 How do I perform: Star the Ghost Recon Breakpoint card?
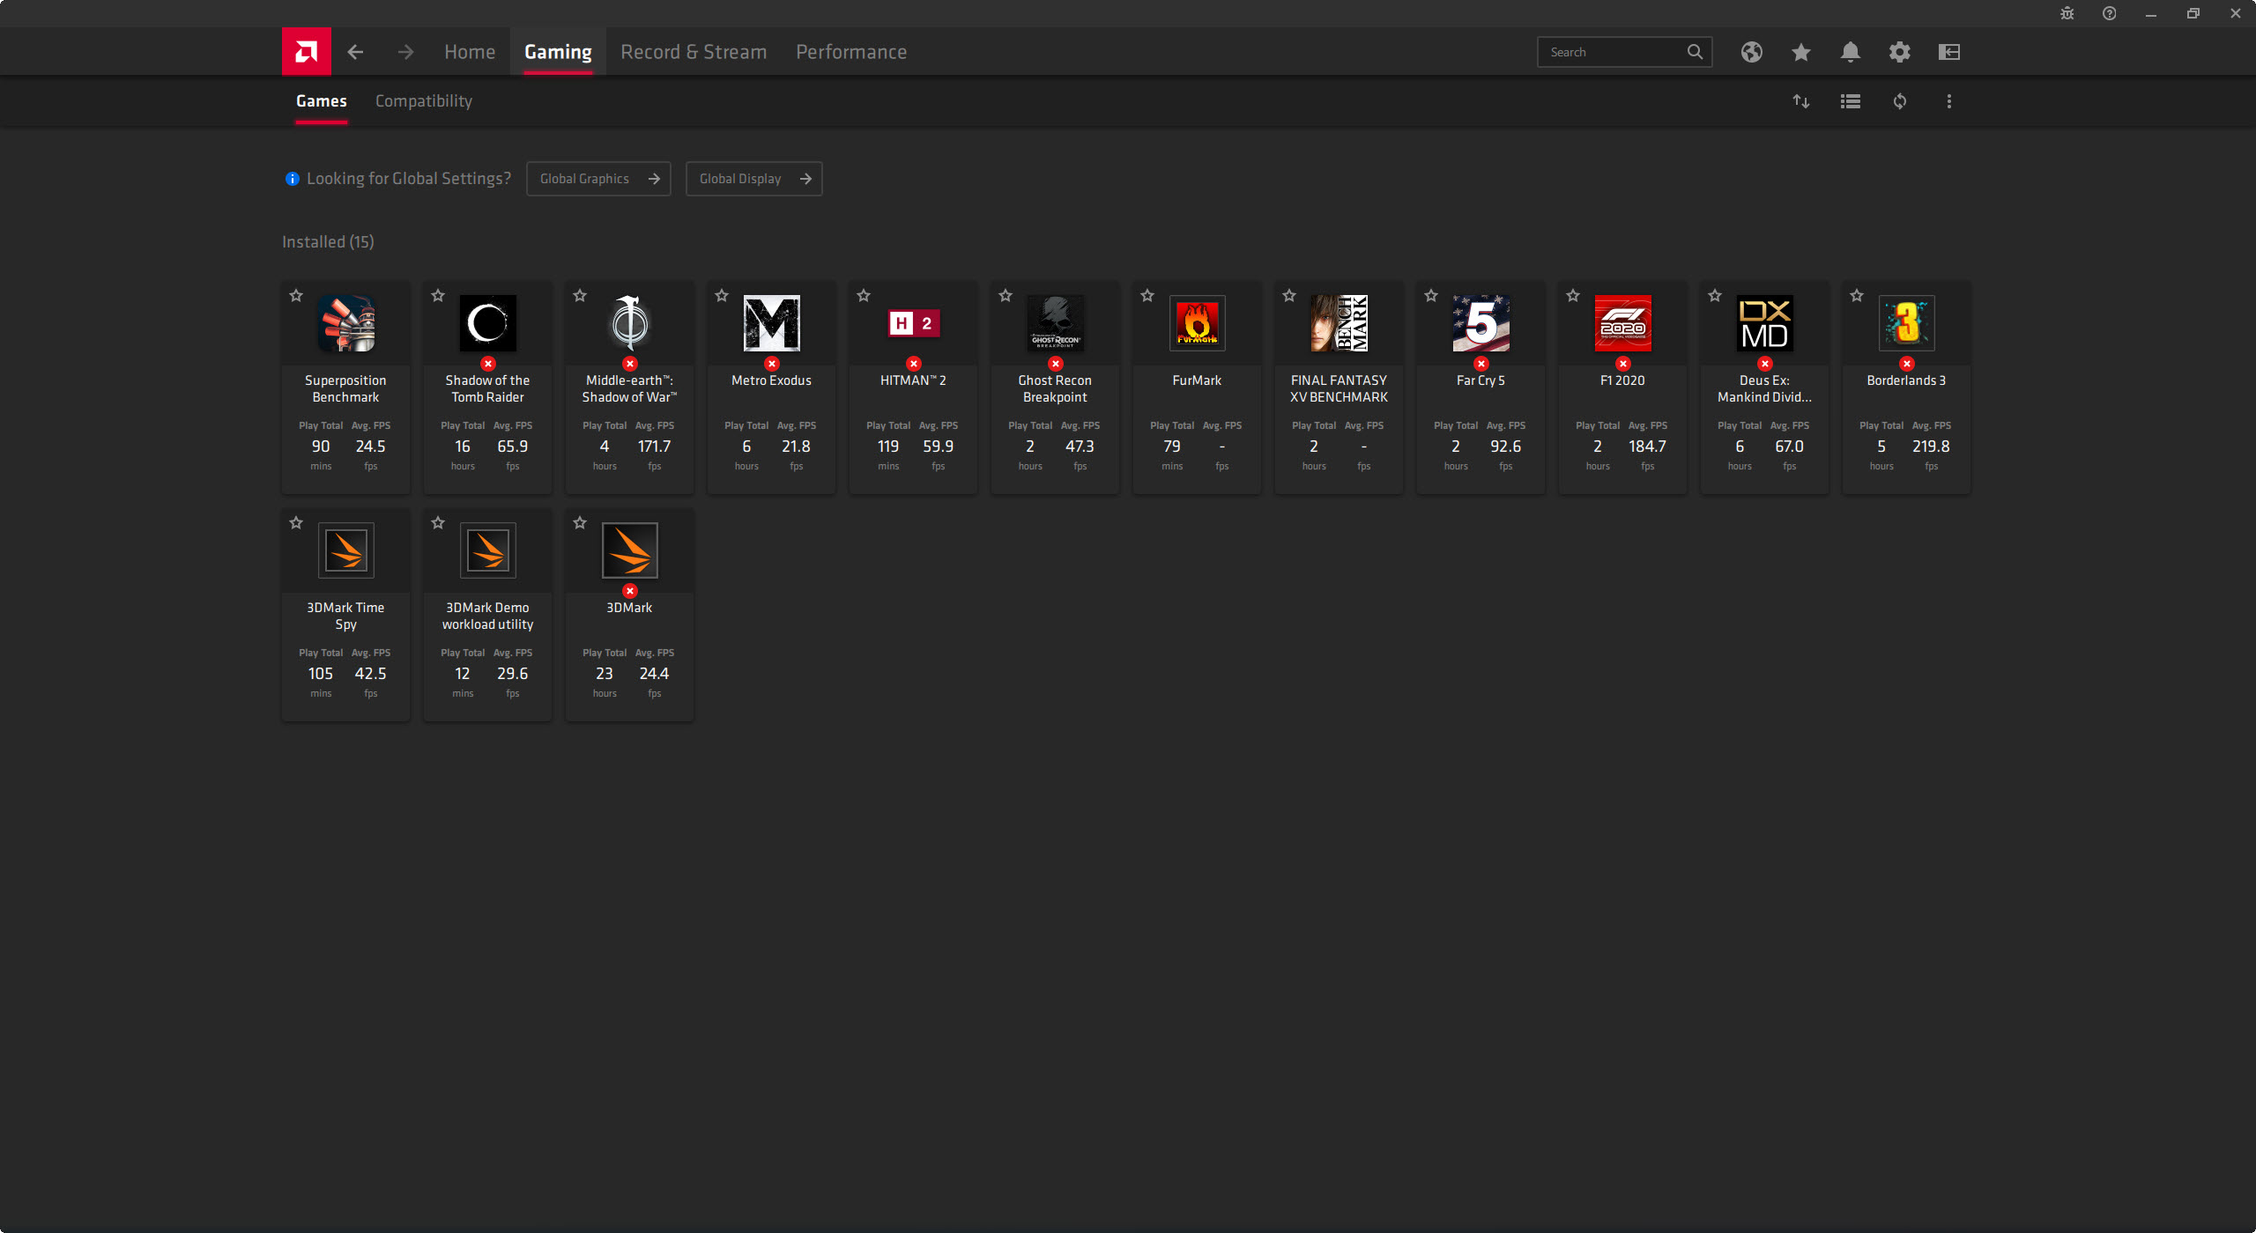pos(1006,296)
